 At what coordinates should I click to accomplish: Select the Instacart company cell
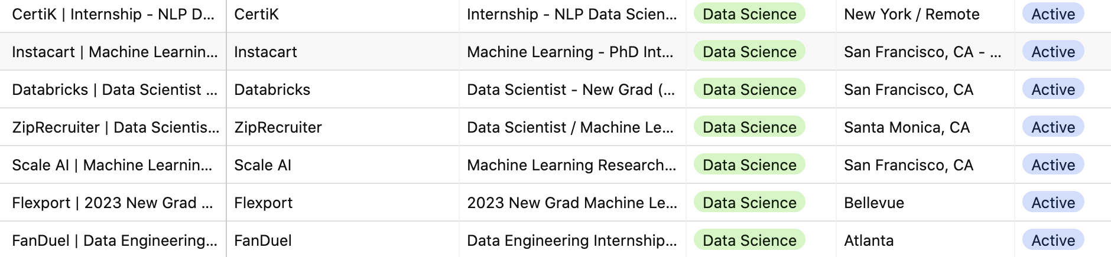343,52
